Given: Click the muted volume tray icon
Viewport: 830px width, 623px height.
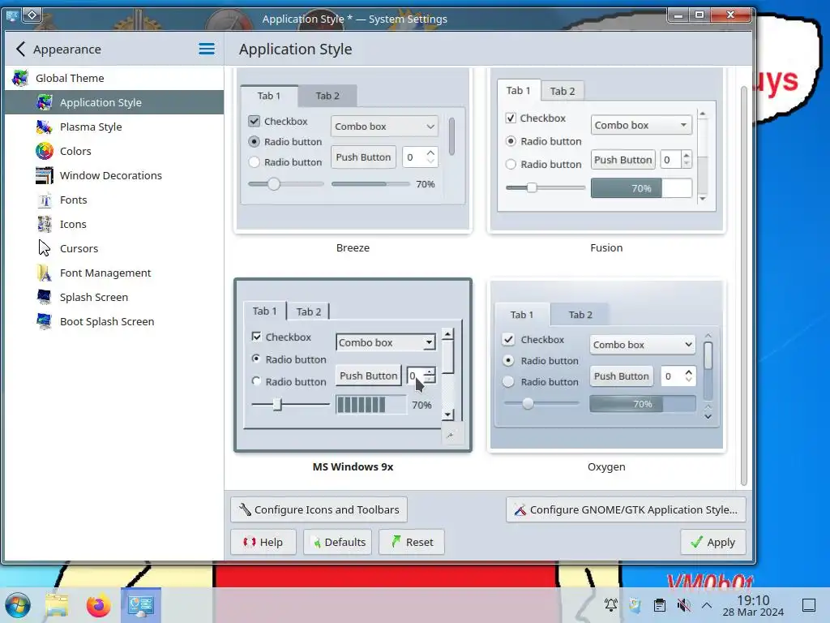Looking at the screenshot, I should (683, 605).
